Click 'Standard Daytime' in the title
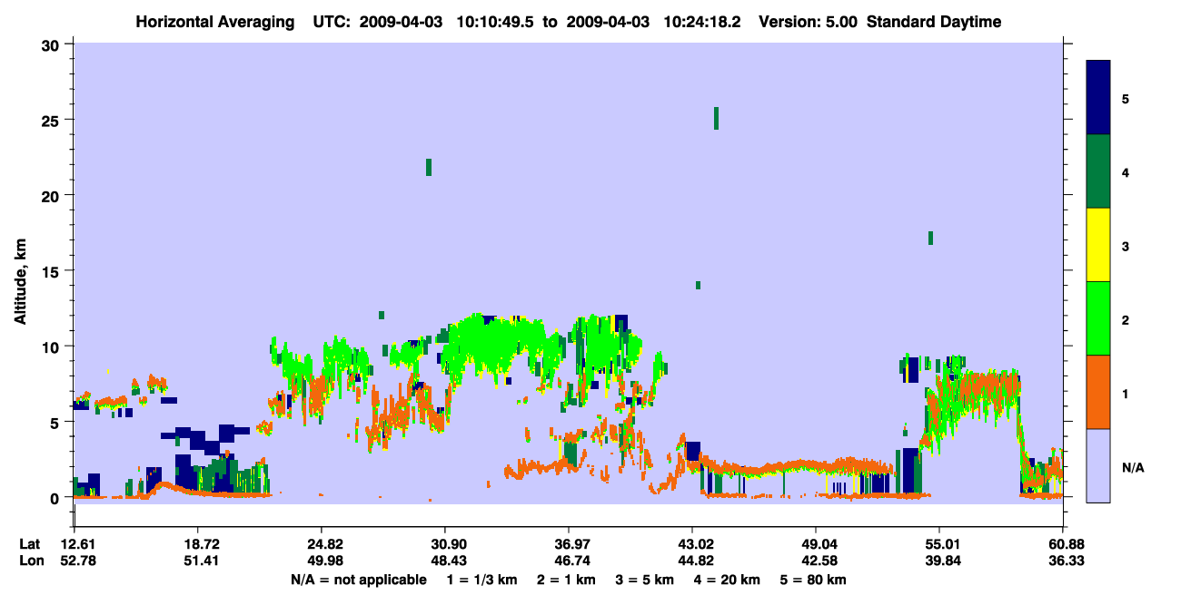 click(x=933, y=22)
